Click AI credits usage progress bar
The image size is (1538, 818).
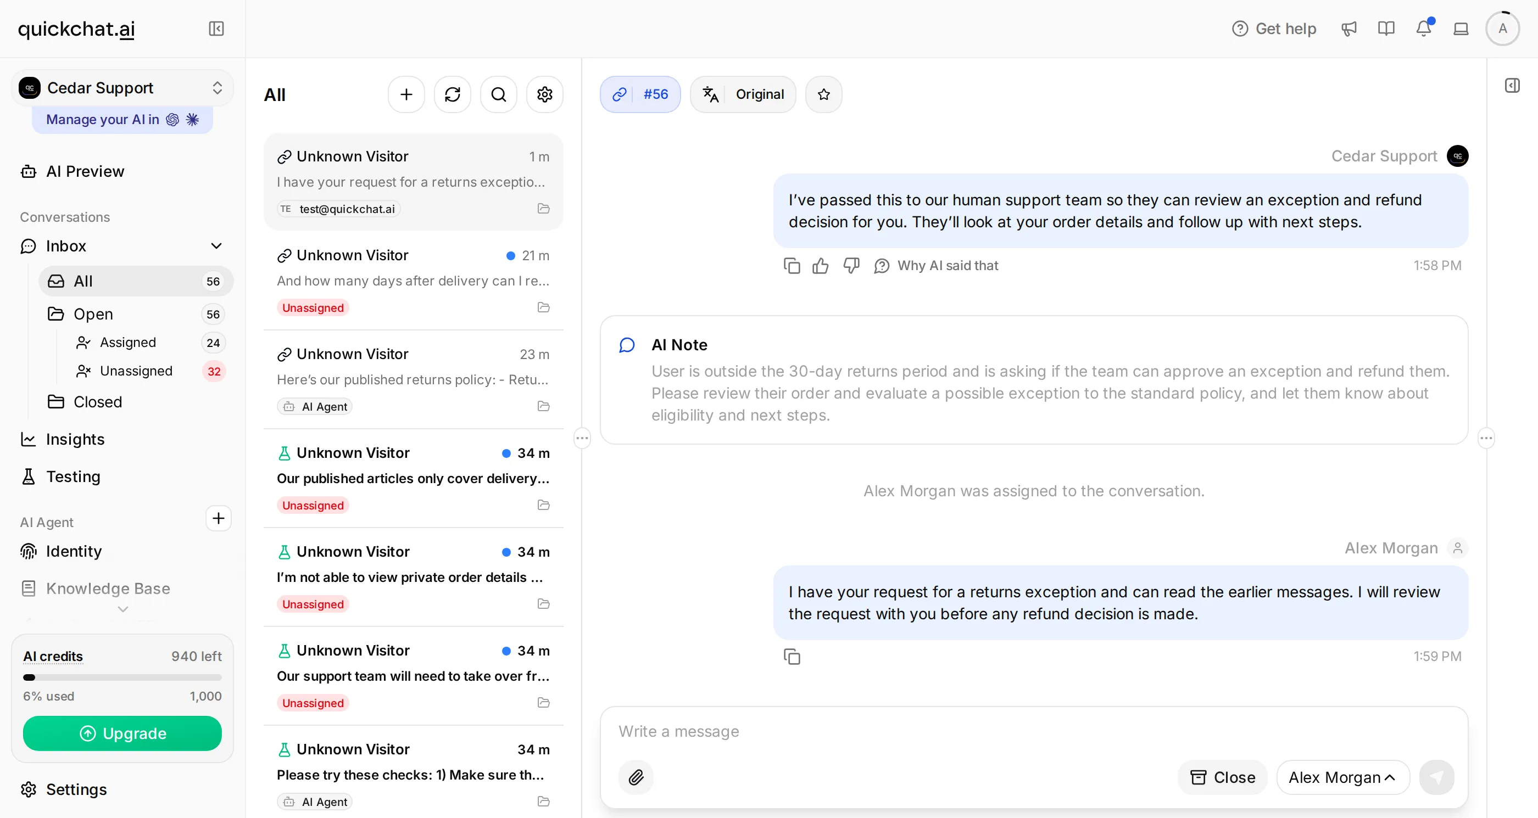(122, 677)
